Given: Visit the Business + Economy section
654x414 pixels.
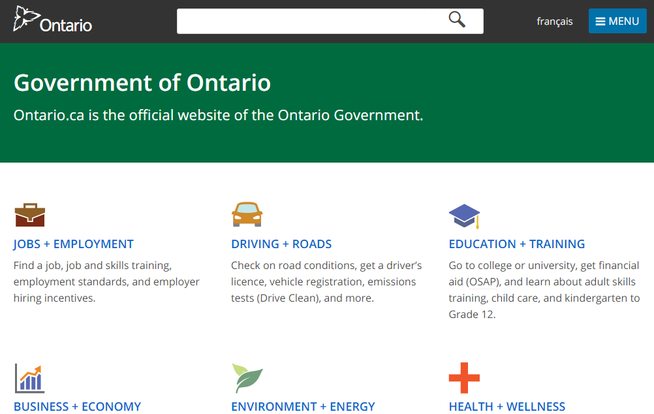Looking at the screenshot, I should pyautogui.click(x=77, y=406).
